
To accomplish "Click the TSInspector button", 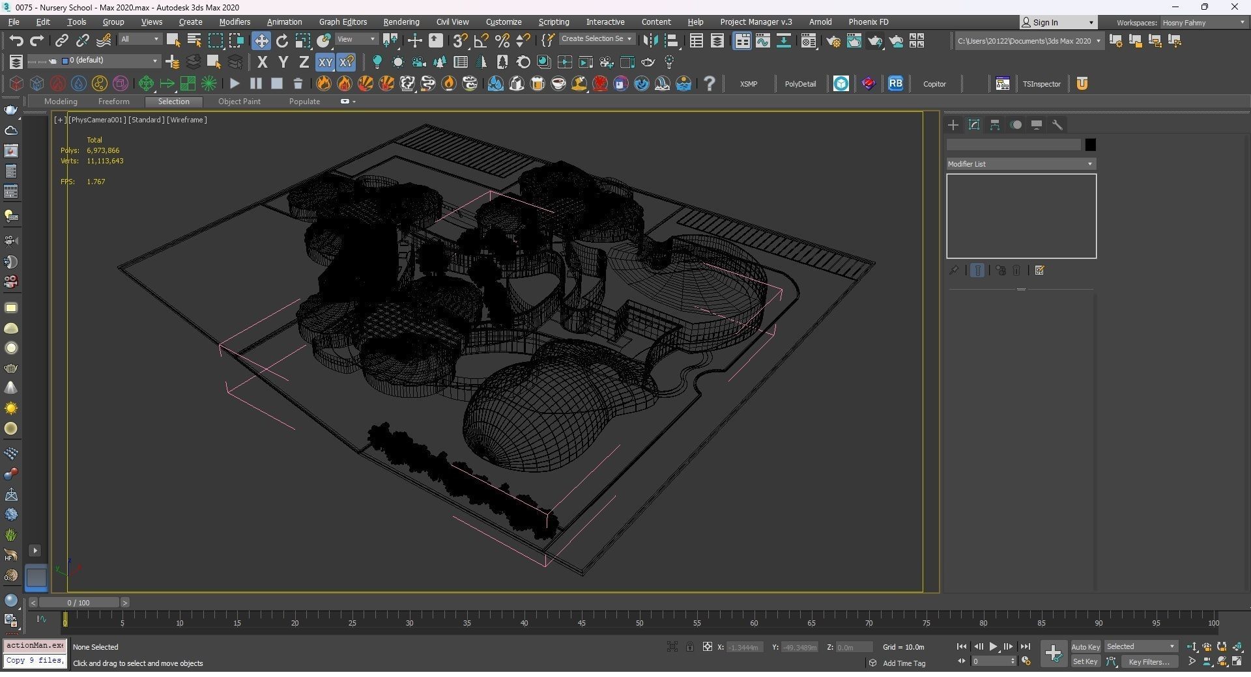I will [x=1041, y=84].
